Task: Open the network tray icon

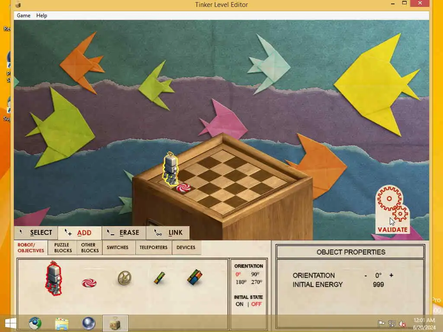Action: pyautogui.click(x=392, y=323)
